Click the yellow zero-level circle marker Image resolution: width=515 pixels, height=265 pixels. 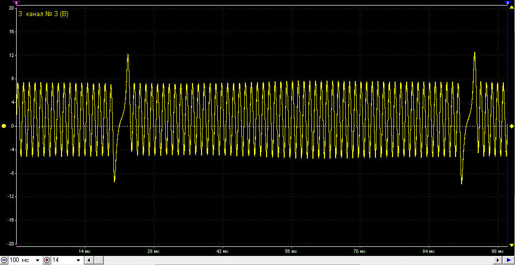pos(4,126)
